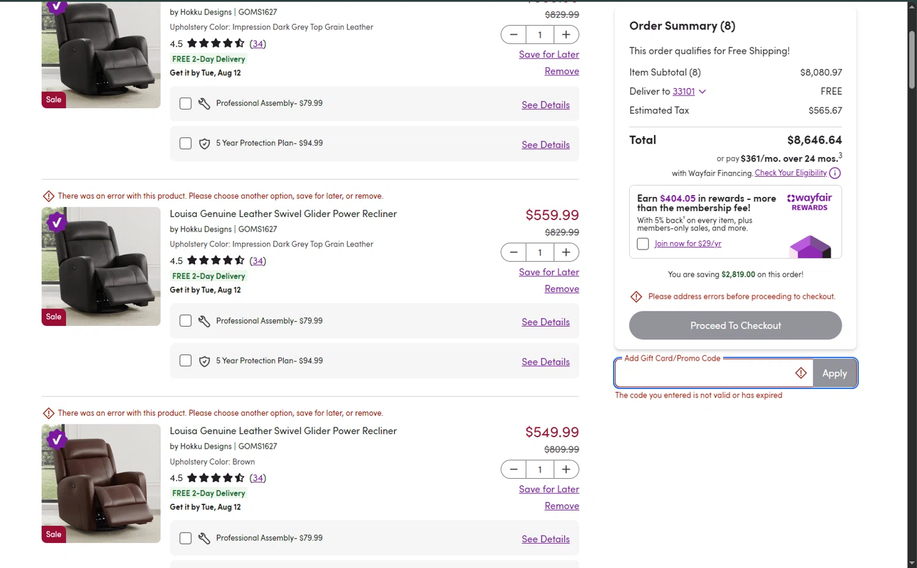The image size is (917, 568).
Task: Click shield icon in $559.99 recliner's Protection Plan row
Action: point(204,361)
